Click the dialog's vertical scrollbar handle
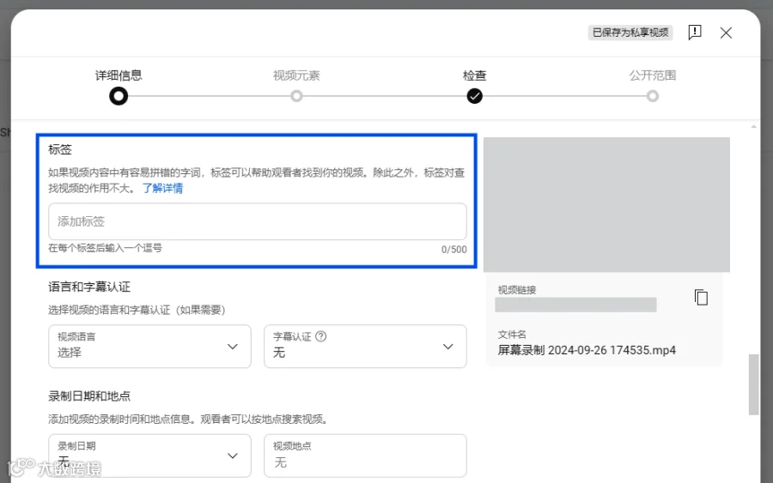773x483 pixels. pos(753,384)
